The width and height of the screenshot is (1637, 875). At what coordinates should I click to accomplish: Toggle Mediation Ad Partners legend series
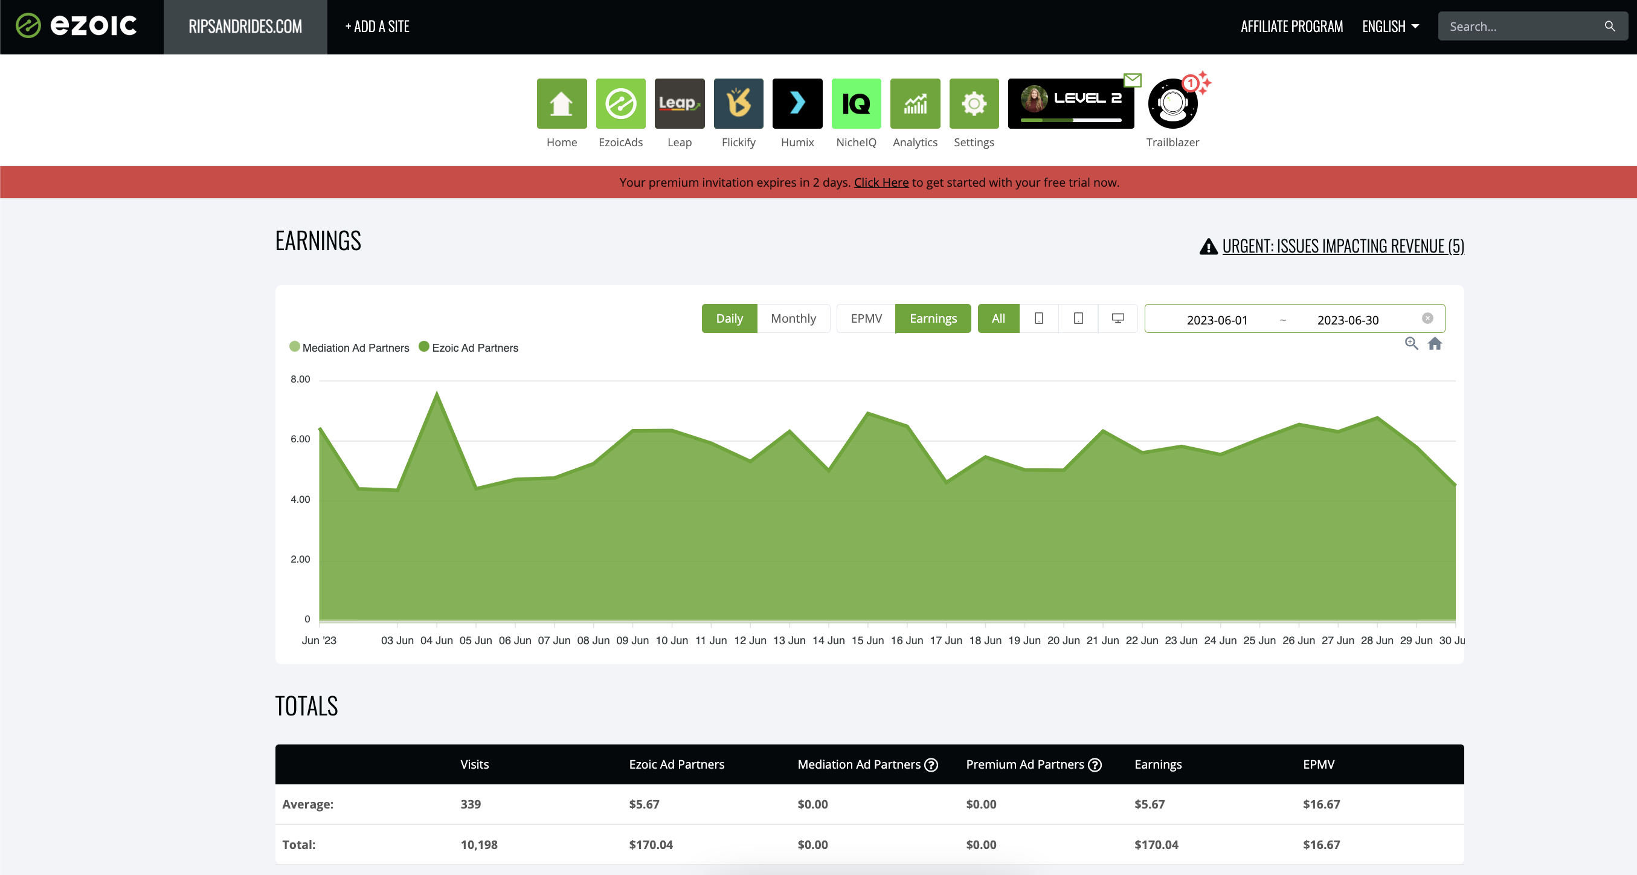[350, 348]
